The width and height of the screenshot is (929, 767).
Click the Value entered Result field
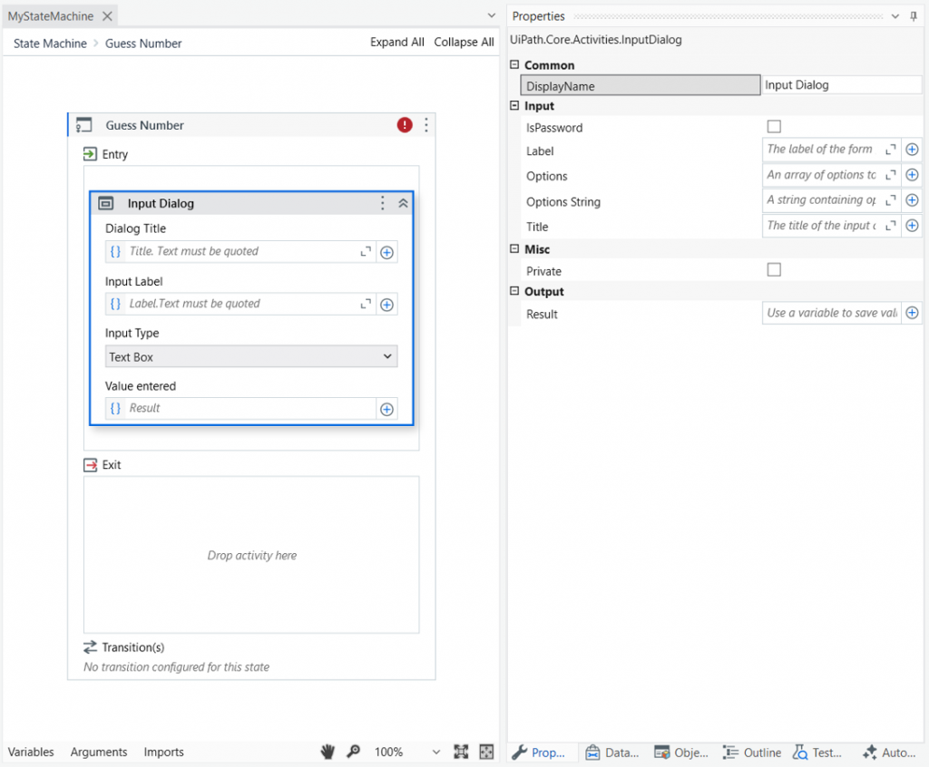tap(240, 409)
